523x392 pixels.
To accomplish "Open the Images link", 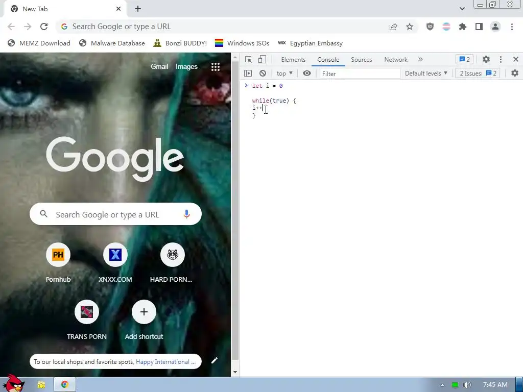I will [186, 67].
